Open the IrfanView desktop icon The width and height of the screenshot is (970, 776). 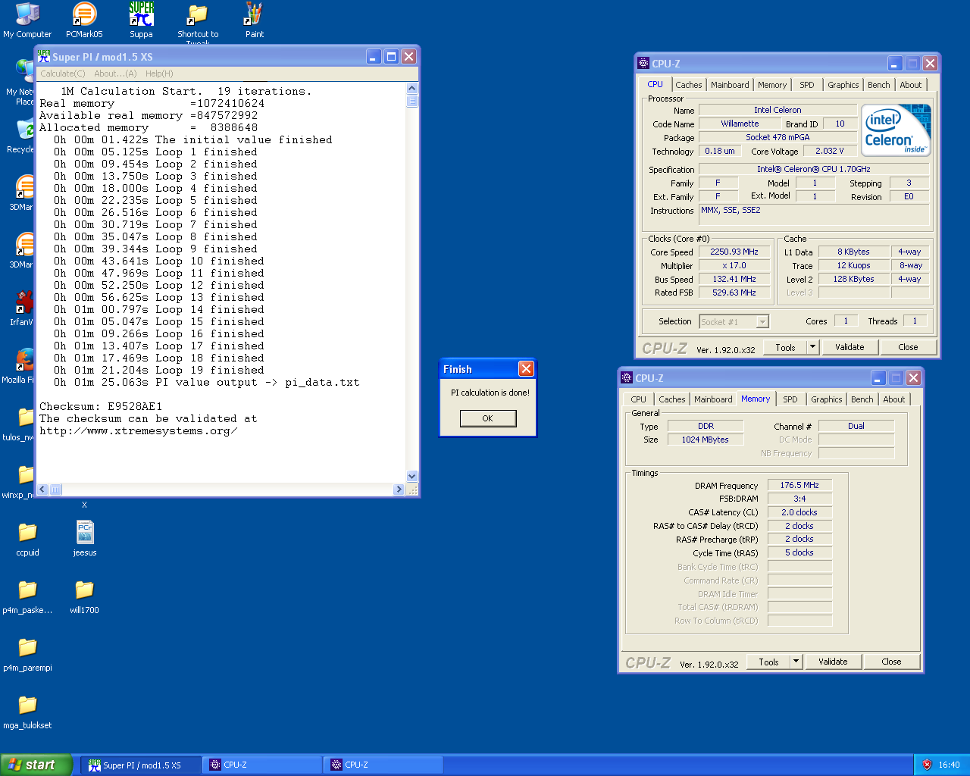click(23, 308)
